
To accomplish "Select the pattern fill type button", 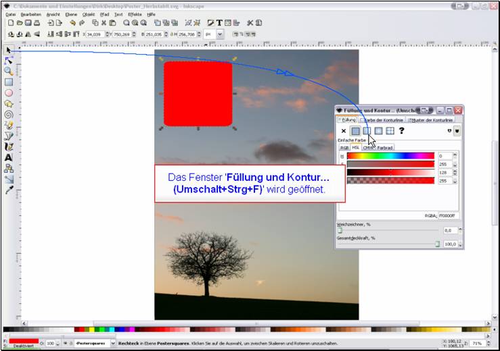I will click(x=390, y=131).
